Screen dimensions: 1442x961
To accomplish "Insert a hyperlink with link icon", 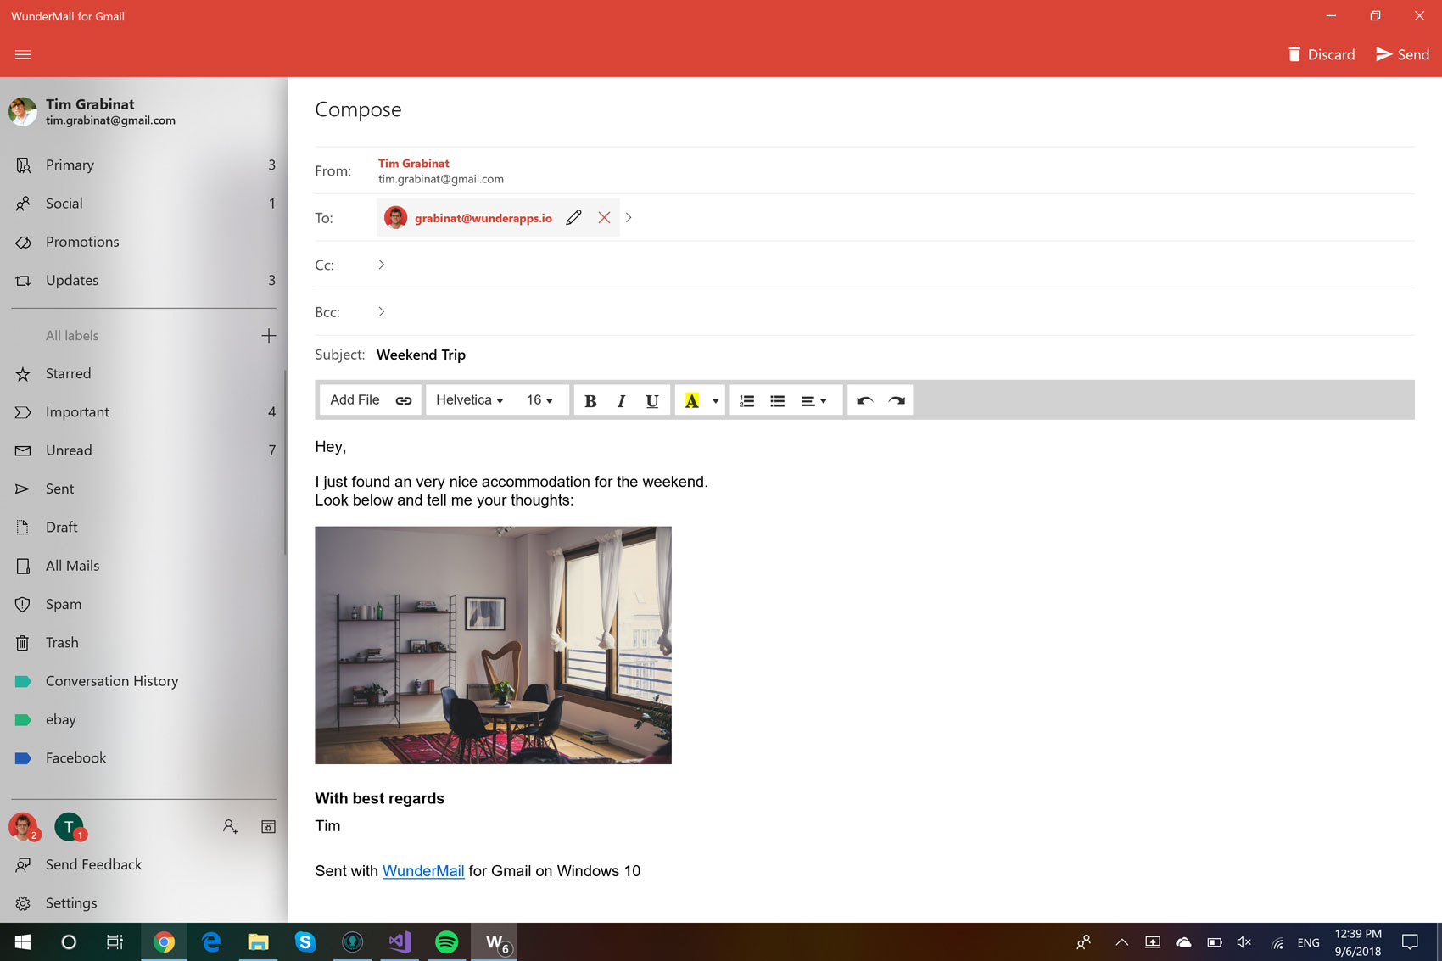I will [x=404, y=400].
